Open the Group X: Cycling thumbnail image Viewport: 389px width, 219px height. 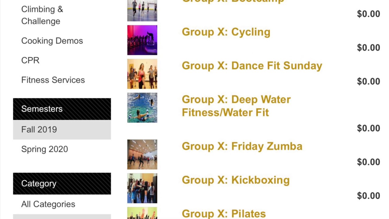click(142, 40)
